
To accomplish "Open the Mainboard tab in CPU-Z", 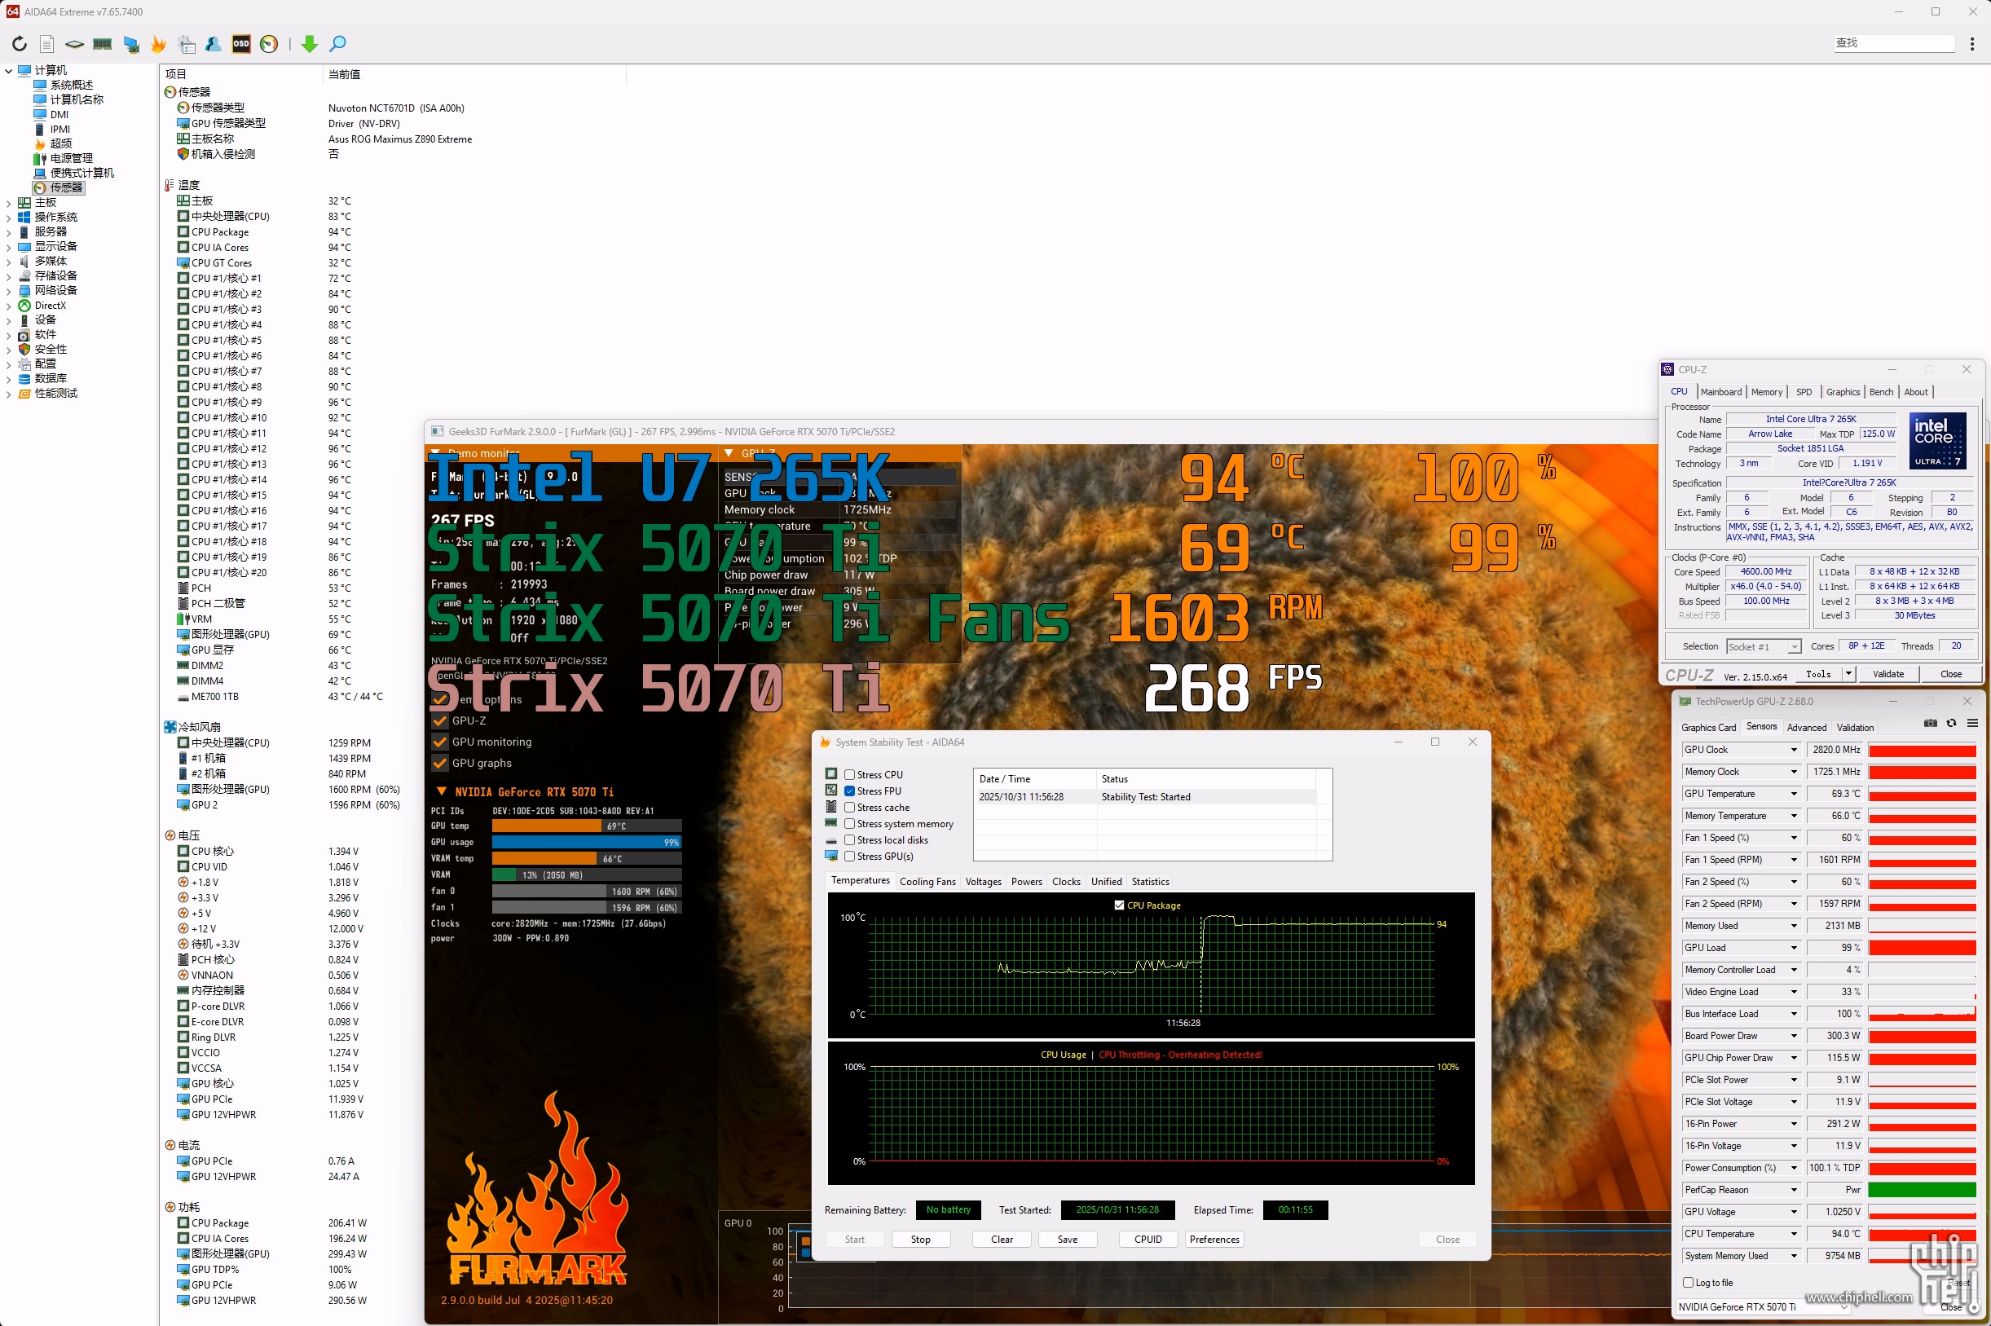I will pyautogui.click(x=1720, y=392).
